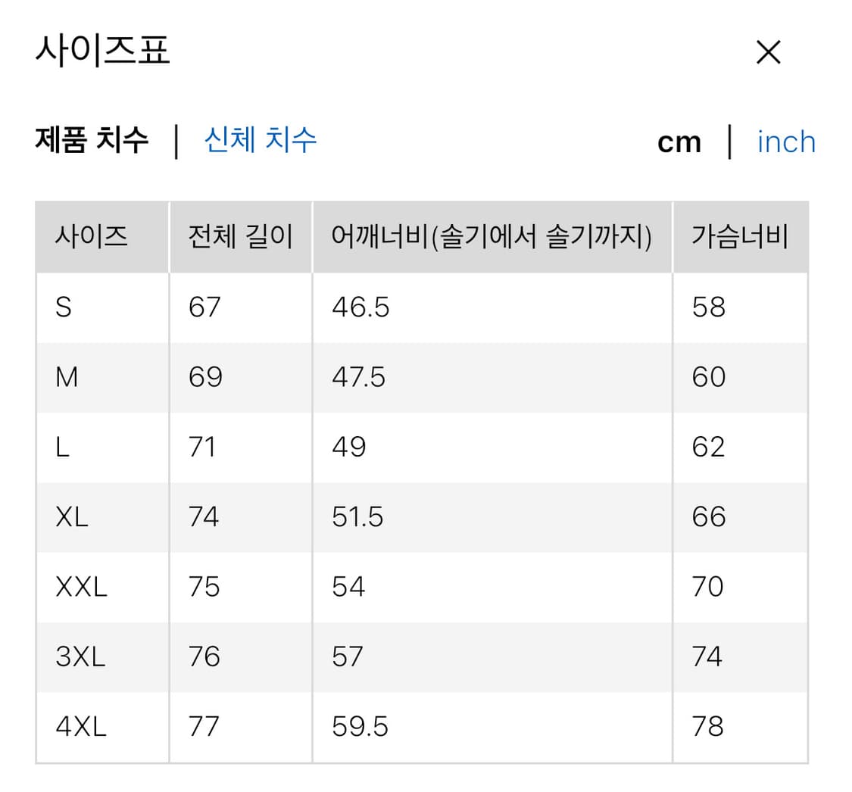Screen dimensions: 852x792
Task: Select the S size row
Action: [64, 307]
